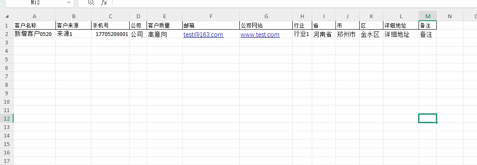The image size is (477, 165).
Task: Click the zoom magnifier icon in formula bar
Action: point(91,3)
